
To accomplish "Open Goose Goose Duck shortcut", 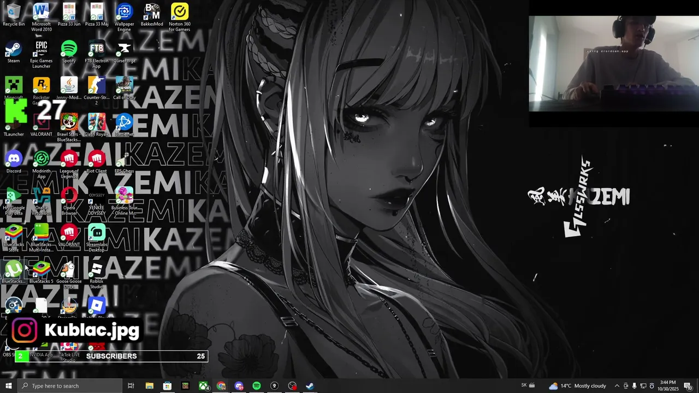I will click(x=69, y=274).
